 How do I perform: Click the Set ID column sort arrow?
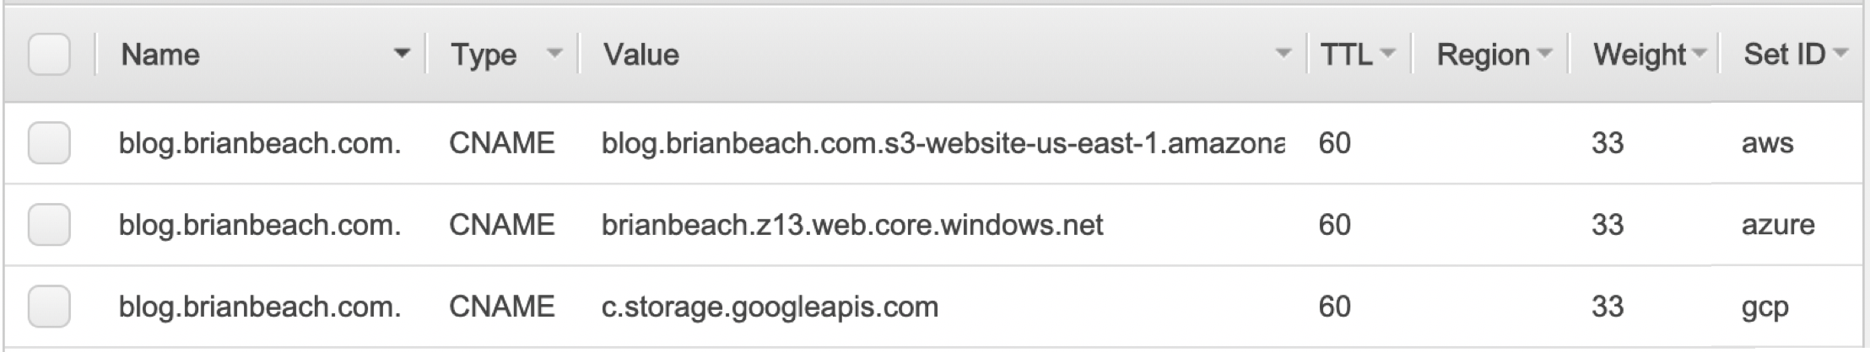pyautogui.click(x=1840, y=55)
